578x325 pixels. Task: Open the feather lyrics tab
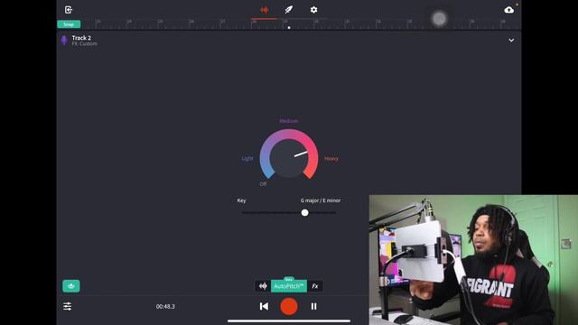coord(289,10)
